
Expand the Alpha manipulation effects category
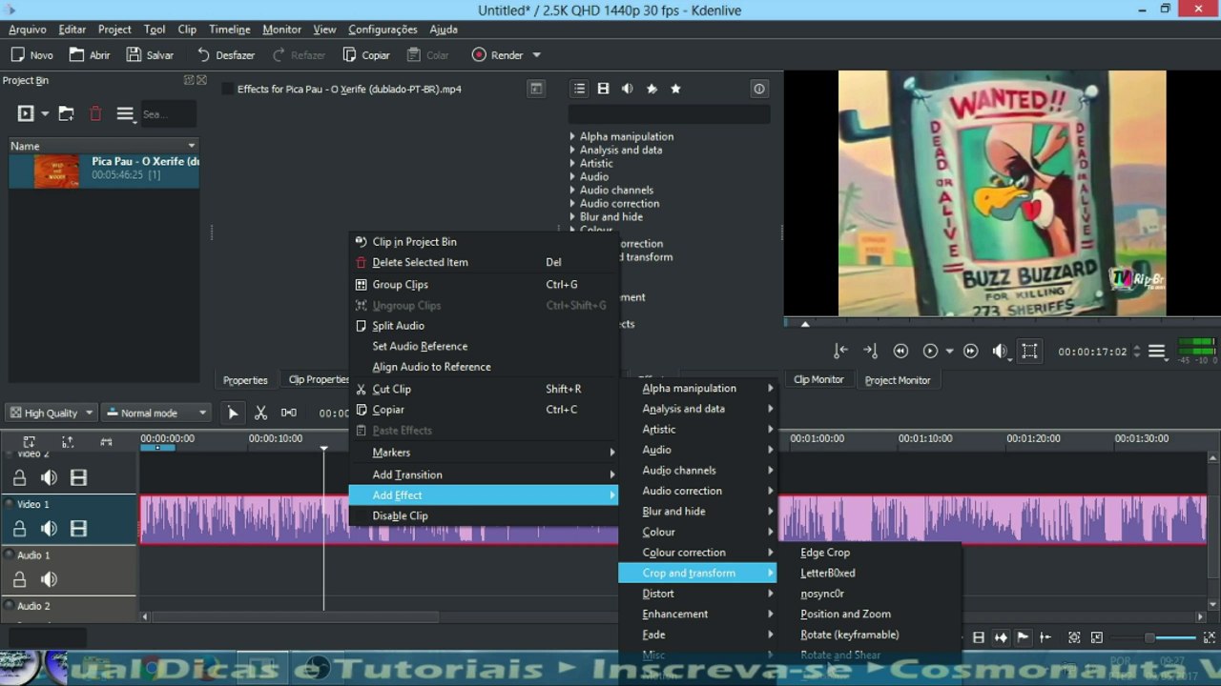(x=572, y=136)
